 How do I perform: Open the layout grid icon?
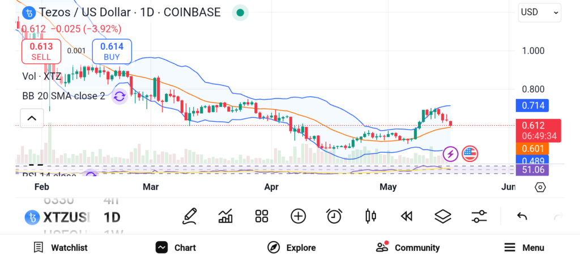click(x=261, y=216)
